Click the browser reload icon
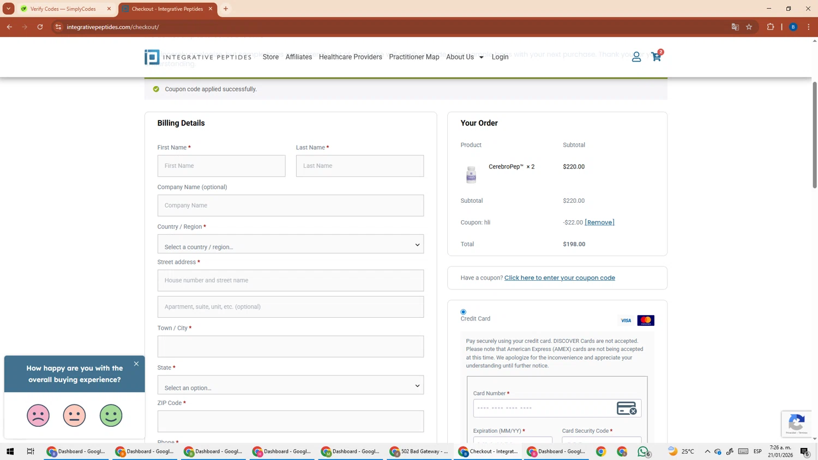Viewport: 818px width, 460px height. 40,27
